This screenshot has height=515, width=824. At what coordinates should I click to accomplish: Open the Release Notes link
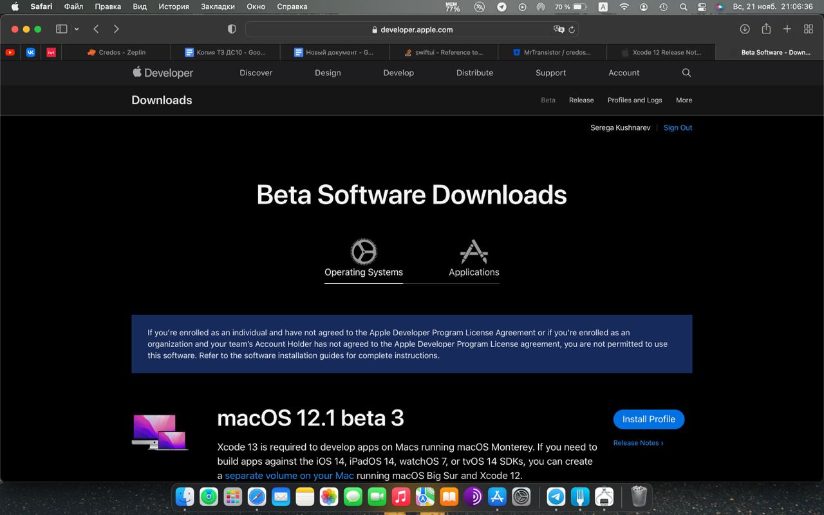[x=638, y=443]
